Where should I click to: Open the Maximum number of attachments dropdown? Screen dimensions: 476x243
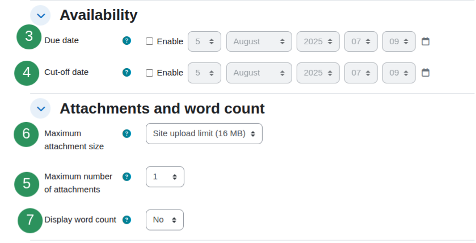(165, 177)
